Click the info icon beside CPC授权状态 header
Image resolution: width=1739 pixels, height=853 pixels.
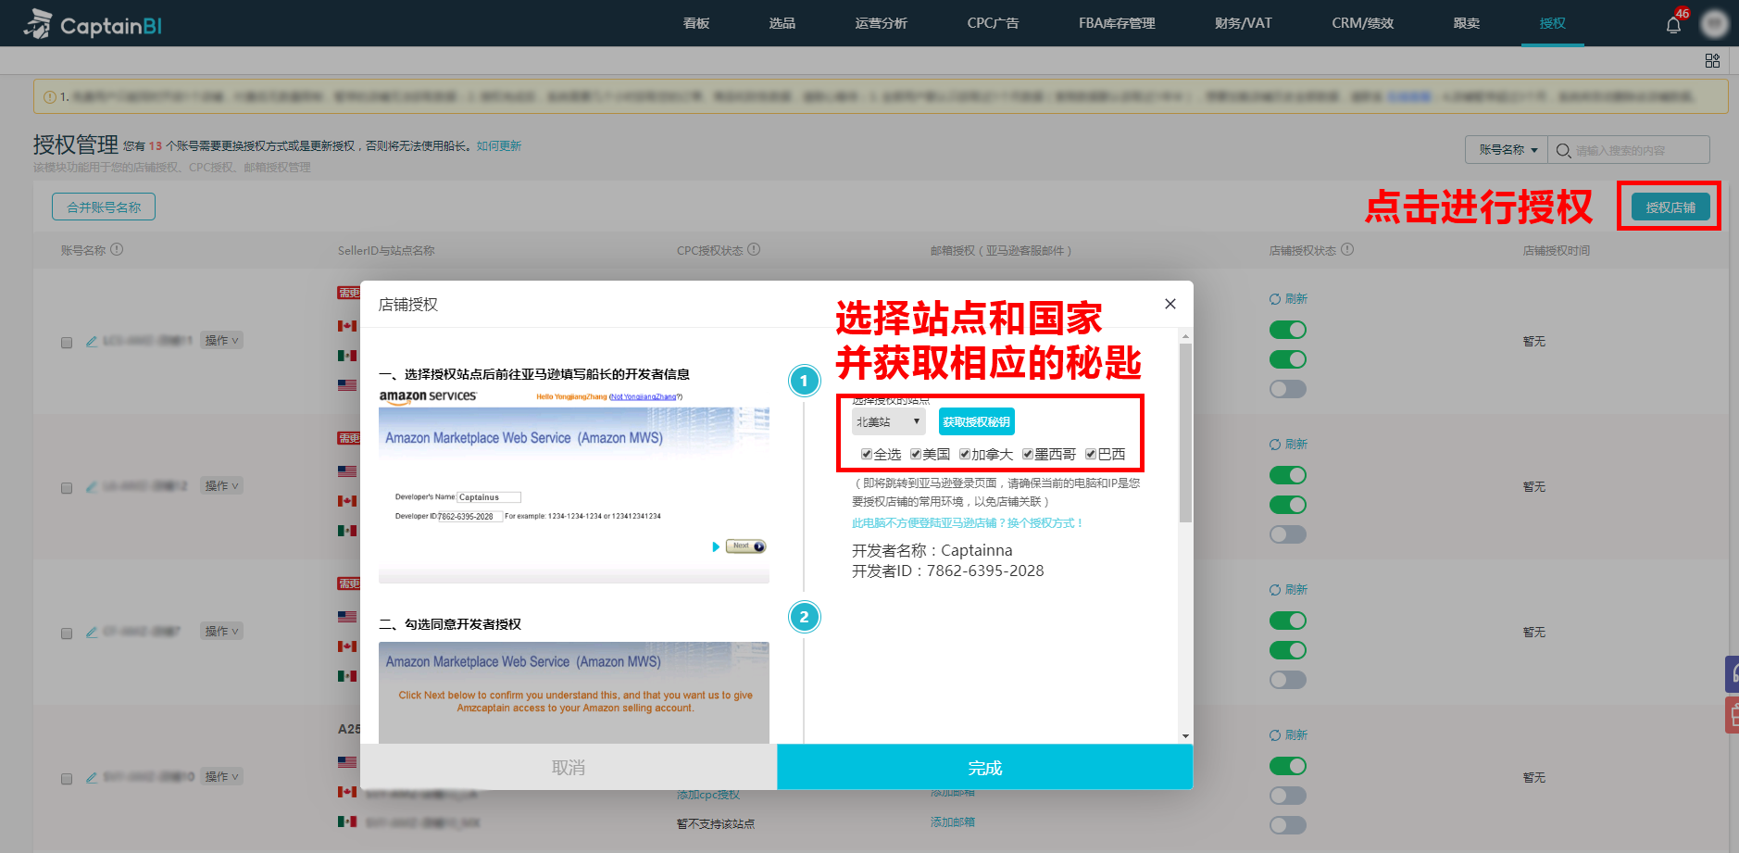754,249
